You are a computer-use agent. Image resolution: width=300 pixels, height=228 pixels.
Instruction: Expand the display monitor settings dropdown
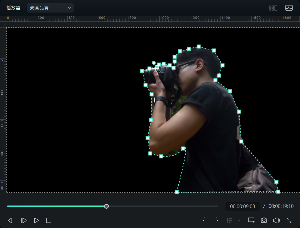point(251,220)
